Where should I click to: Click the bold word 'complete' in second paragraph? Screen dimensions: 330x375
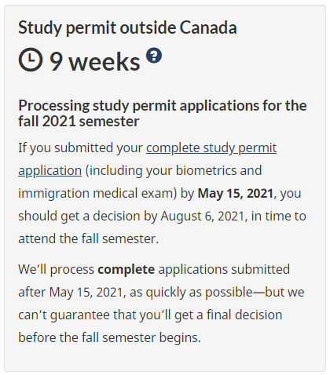click(x=126, y=270)
